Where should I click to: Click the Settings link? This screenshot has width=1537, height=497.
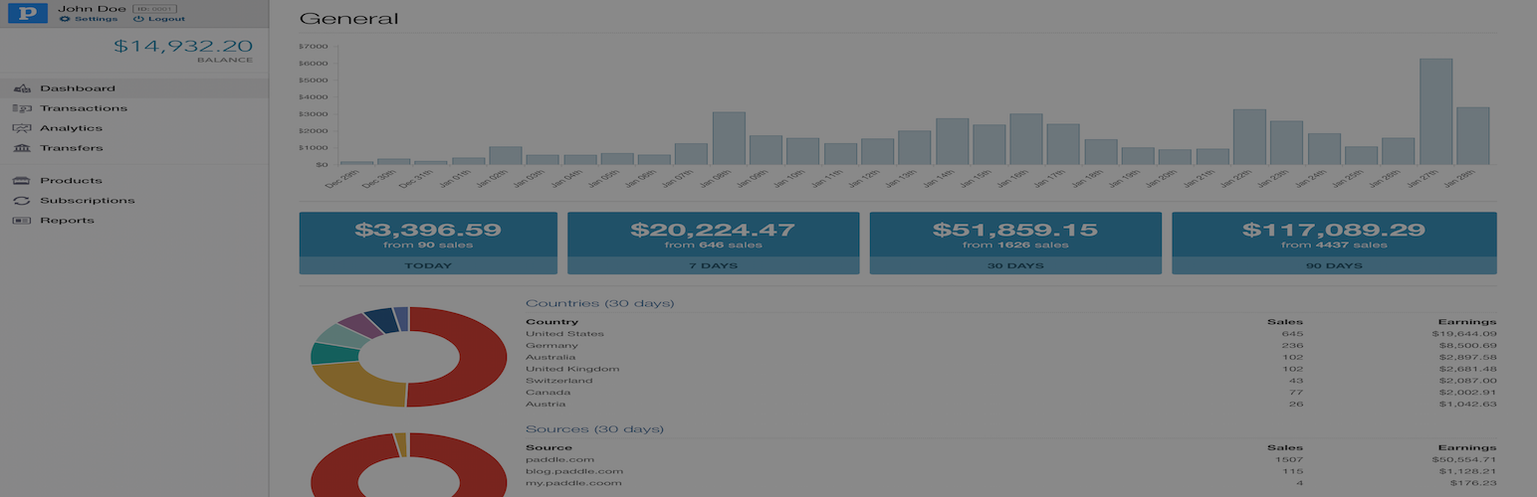coord(96,19)
